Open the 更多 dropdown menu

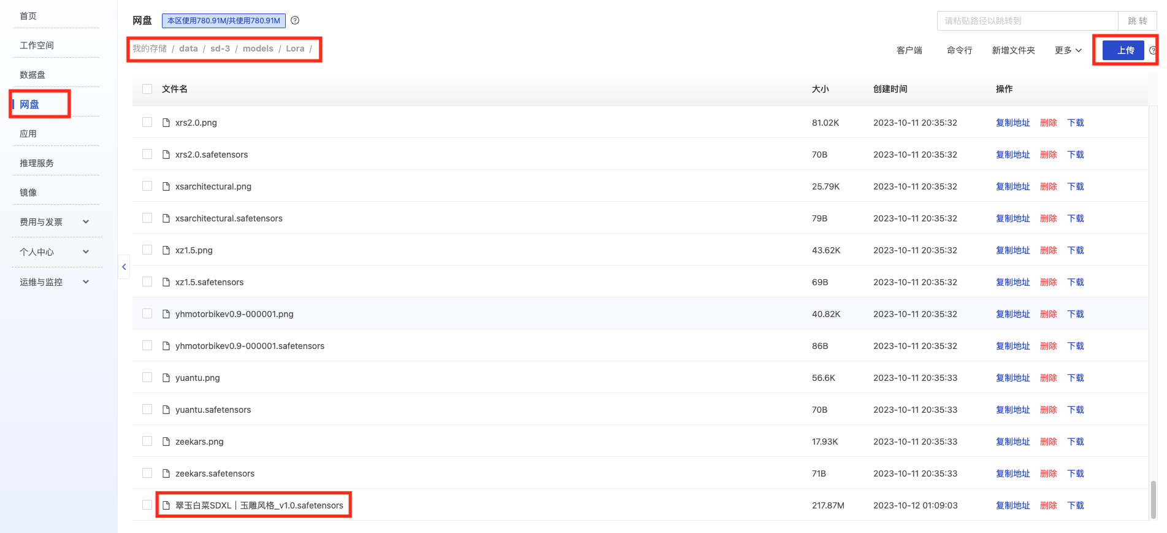[1068, 50]
